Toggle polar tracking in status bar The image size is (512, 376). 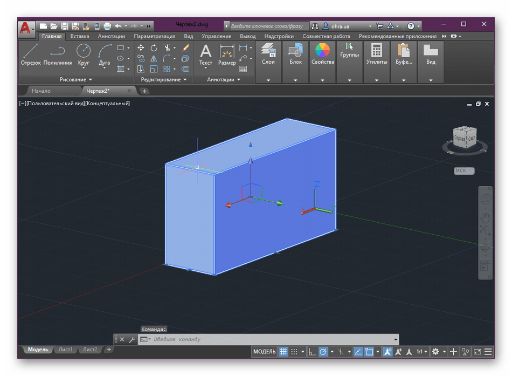point(323,352)
